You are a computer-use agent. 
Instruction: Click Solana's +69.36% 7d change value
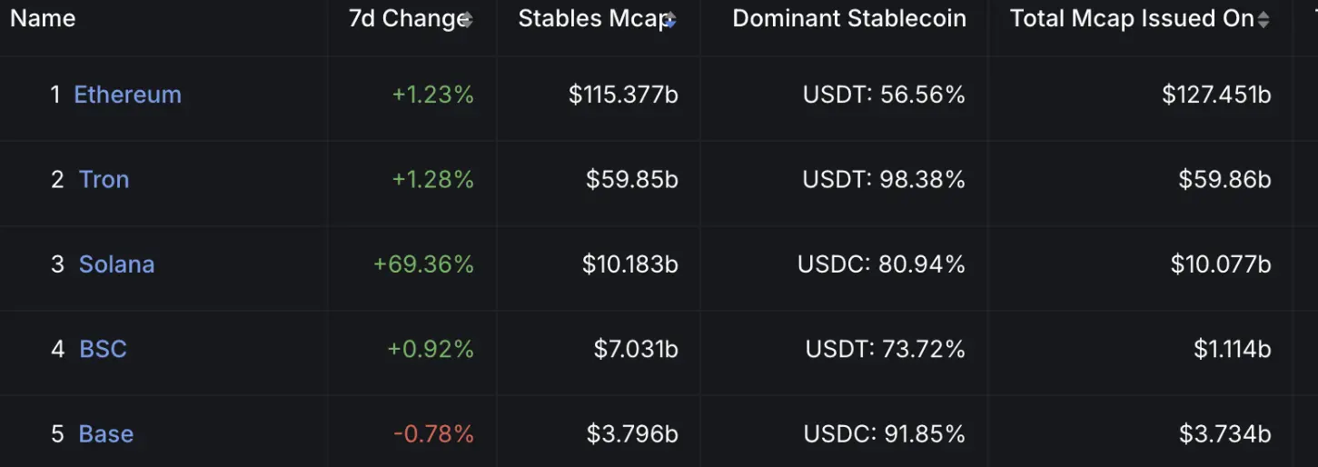click(x=423, y=264)
